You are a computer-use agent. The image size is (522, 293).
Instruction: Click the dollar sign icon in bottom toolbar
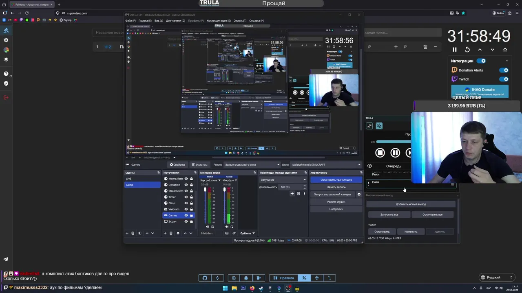pos(217,278)
